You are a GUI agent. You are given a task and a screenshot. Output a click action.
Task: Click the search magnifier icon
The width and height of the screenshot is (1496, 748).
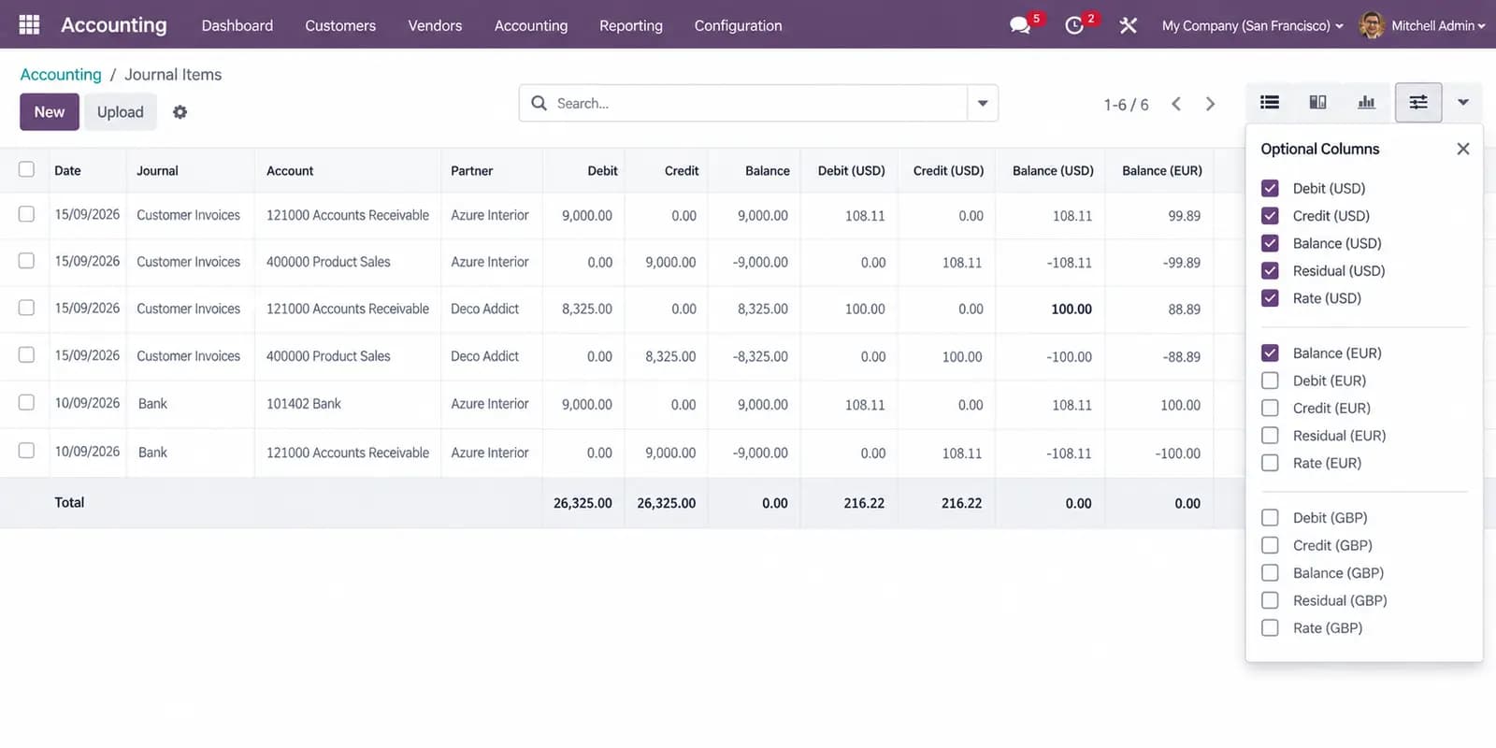(x=539, y=103)
